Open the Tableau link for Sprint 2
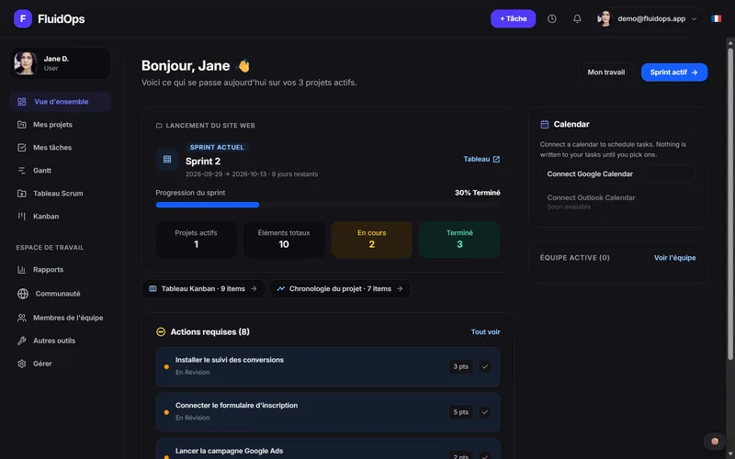The height and width of the screenshot is (459, 735). (481, 159)
